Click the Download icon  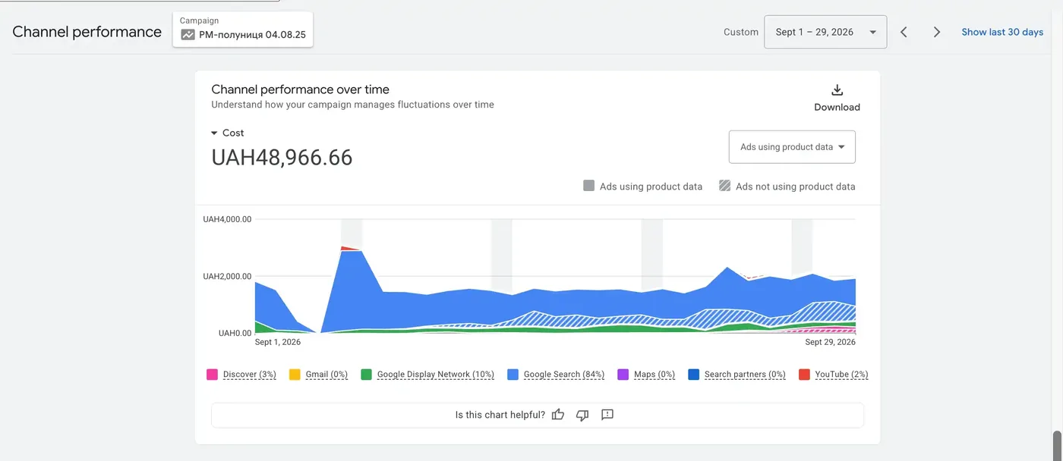[x=837, y=90]
